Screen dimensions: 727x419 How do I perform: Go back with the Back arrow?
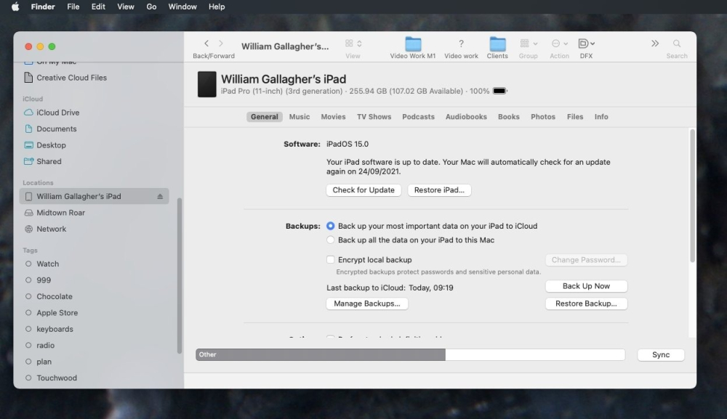[x=206, y=44]
